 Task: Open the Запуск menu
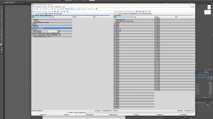click(x=64, y=7)
